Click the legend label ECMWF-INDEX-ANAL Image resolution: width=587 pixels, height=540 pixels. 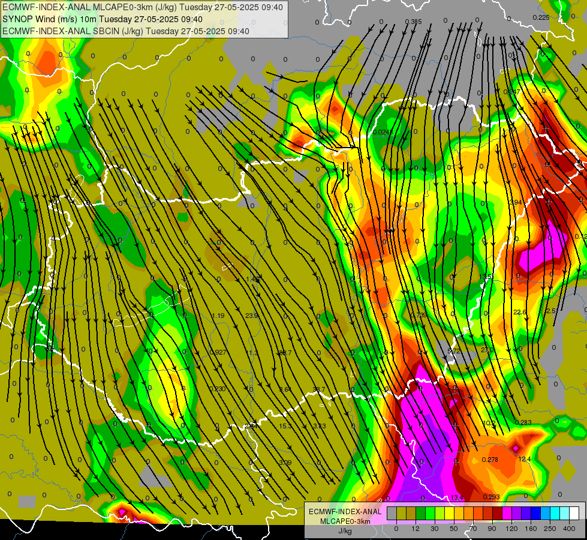[345, 512]
